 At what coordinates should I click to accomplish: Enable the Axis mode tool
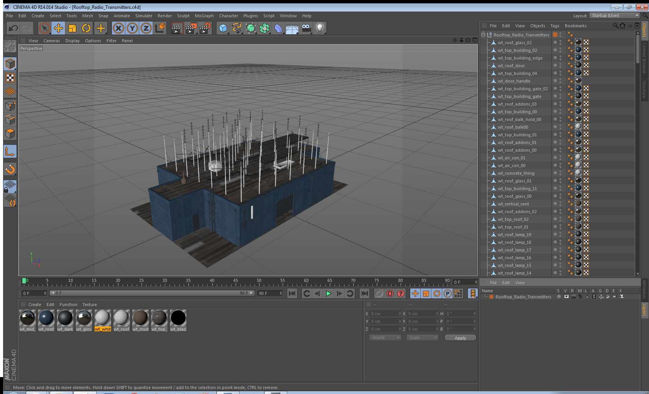coord(10,152)
